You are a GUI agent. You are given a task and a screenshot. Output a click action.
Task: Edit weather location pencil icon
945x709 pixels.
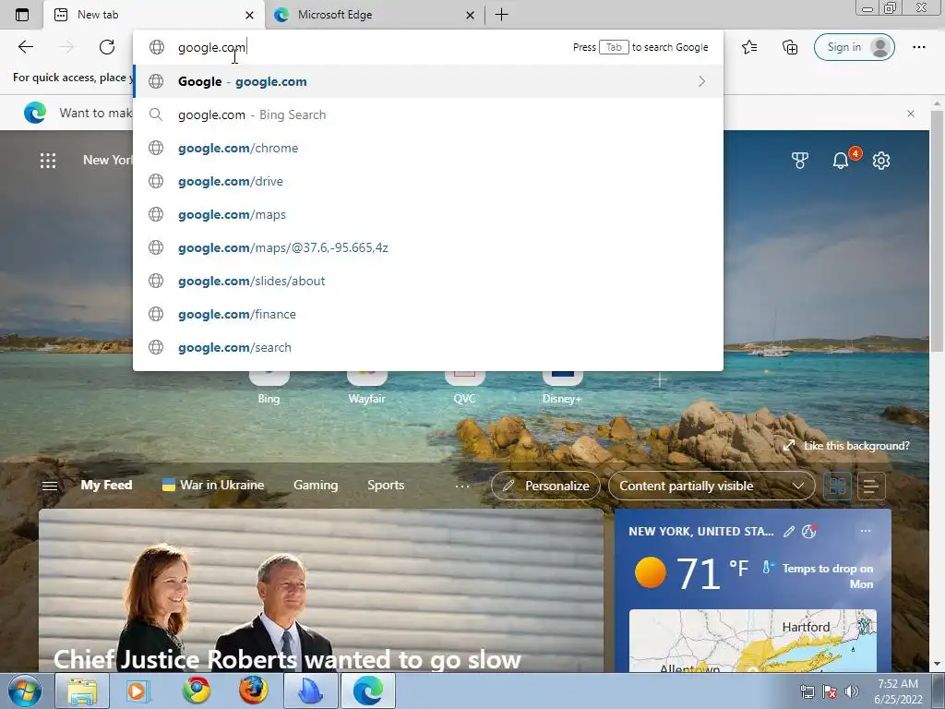coord(788,531)
